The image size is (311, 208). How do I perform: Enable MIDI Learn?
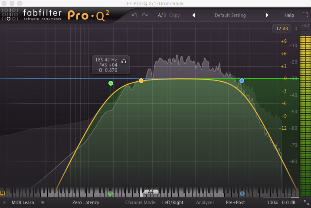(x=23, y=202)
